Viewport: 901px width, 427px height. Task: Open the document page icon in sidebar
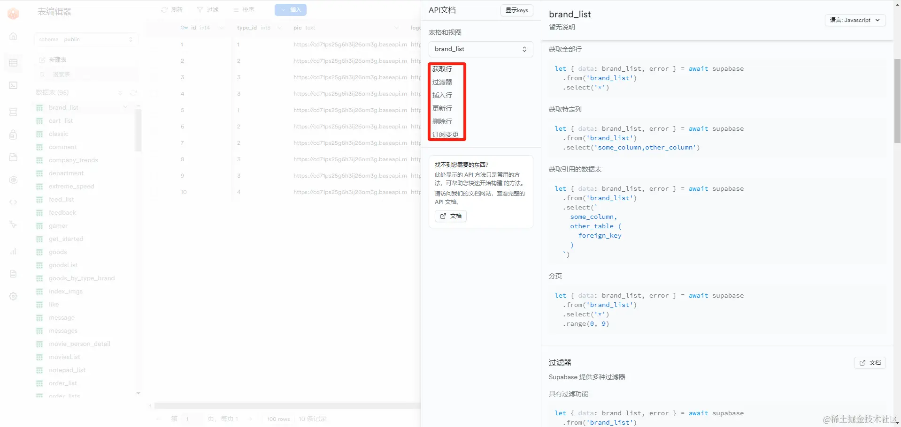[13, 274]
